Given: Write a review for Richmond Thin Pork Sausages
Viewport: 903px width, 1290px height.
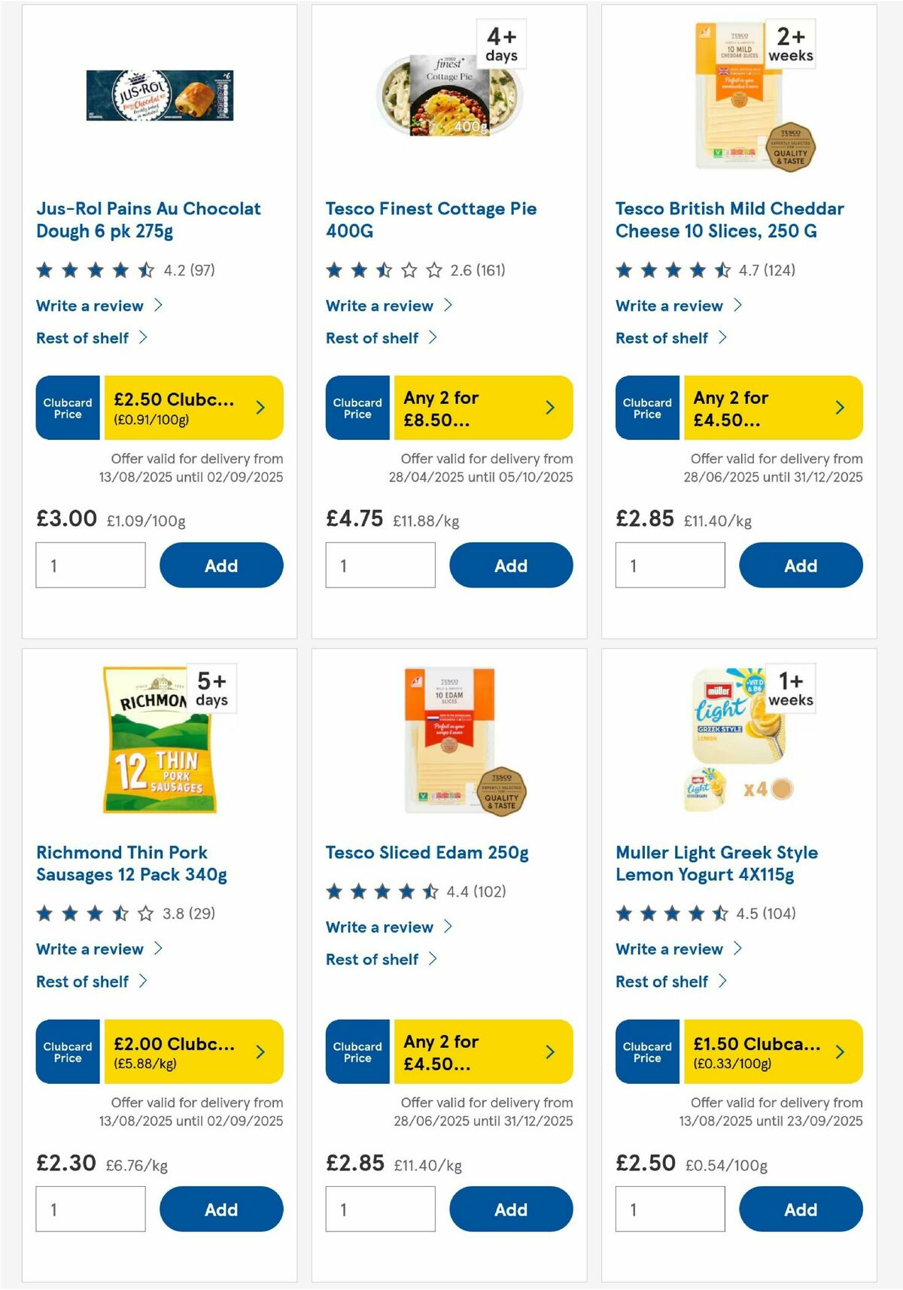Looking at the screenshot, I should [90, 949].
